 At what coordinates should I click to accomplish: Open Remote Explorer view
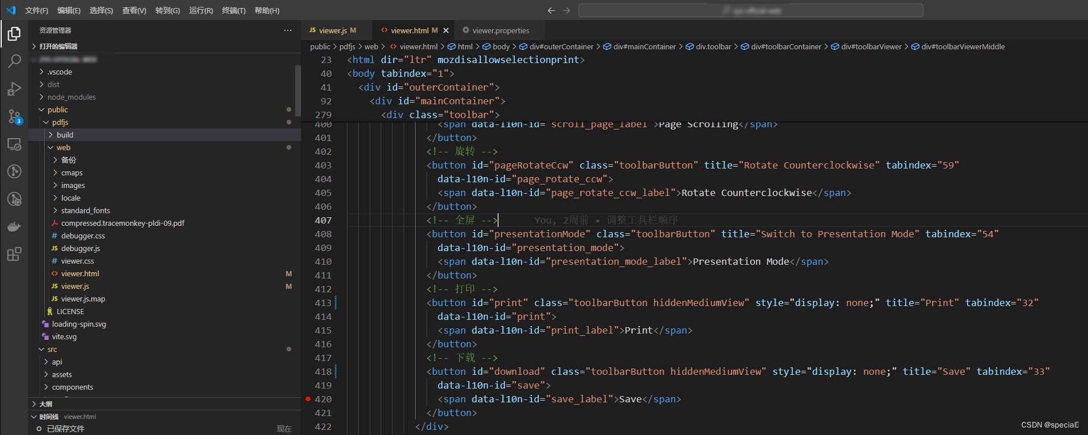(x=14, y=144)
